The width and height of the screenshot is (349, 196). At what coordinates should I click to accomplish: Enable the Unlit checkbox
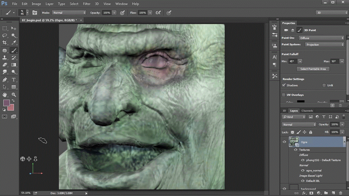[x=324, y=85]
